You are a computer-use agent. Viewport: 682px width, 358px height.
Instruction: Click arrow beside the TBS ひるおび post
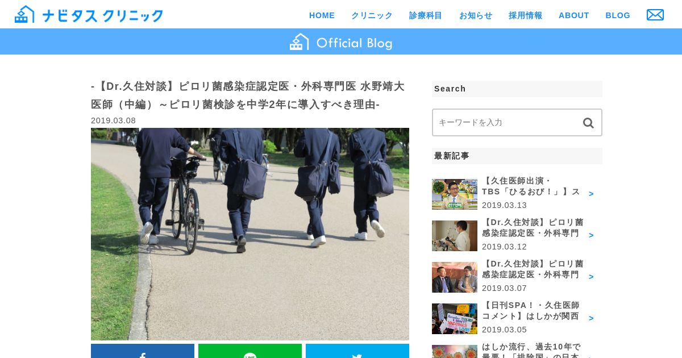coord(591,194)
